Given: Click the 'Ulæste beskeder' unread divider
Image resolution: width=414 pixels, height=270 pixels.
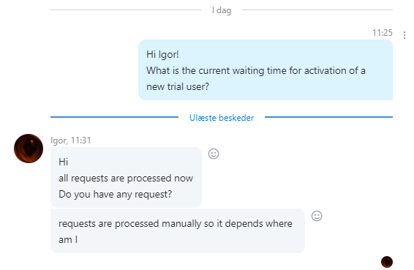Looking at the screenshot, I should point(222,118).
